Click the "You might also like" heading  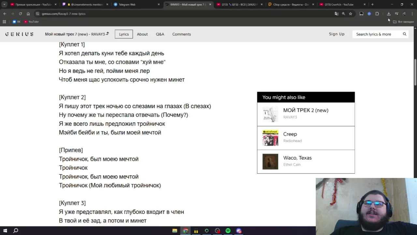[284, 97]
